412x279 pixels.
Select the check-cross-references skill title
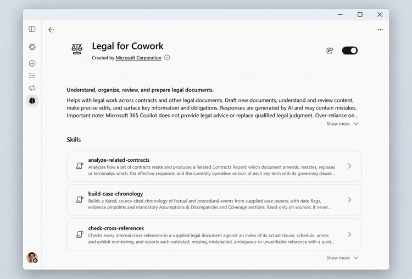click(116, 228)
